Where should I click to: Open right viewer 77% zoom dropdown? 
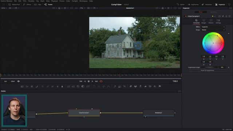pos(83,8)
